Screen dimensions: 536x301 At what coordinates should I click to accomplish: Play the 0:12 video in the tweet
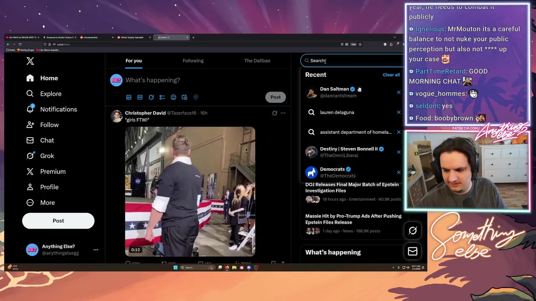190,191
